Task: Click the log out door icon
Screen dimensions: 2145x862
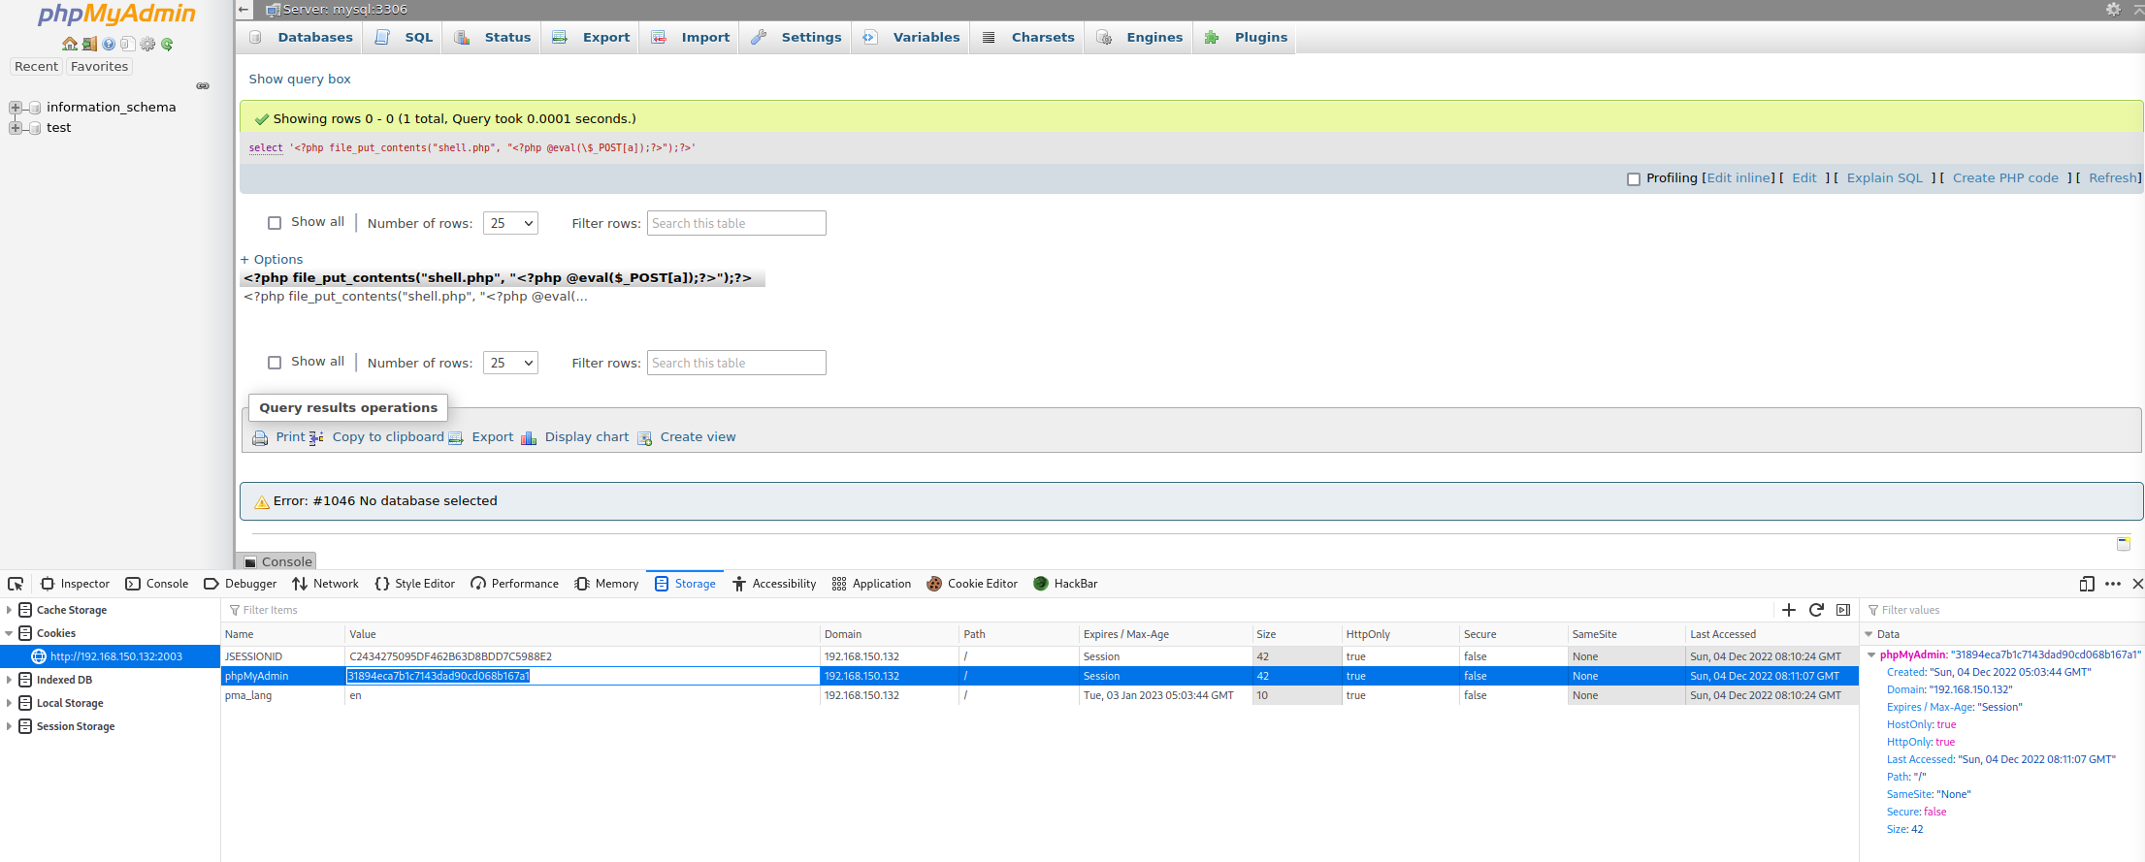Action: pos(89,44)
